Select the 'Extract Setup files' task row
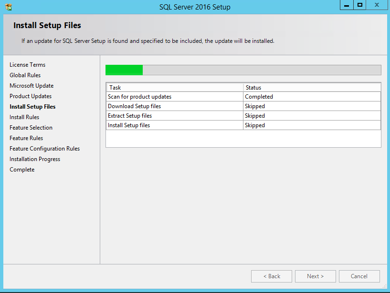390x293 pixels. point(243,116)
